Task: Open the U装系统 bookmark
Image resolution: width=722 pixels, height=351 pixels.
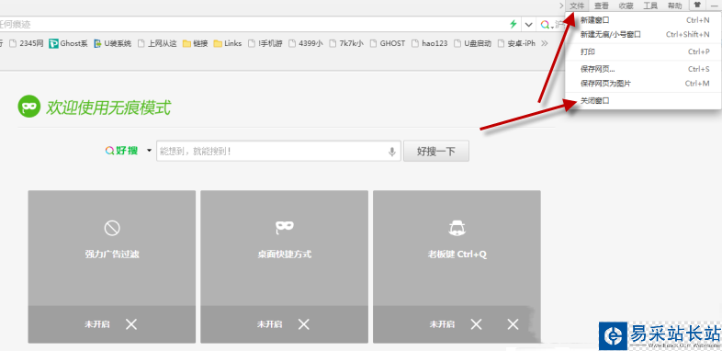Action: (112, 44)
